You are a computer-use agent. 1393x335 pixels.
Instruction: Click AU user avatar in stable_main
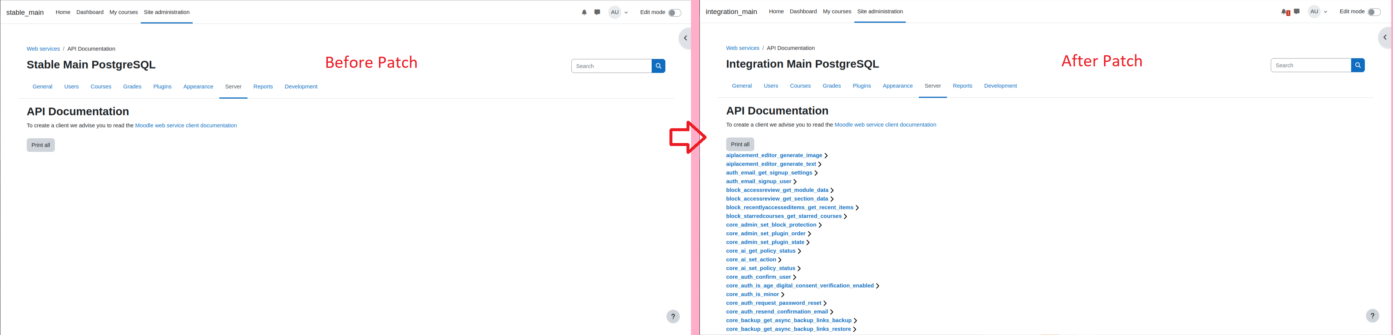[x=615, y=12]
